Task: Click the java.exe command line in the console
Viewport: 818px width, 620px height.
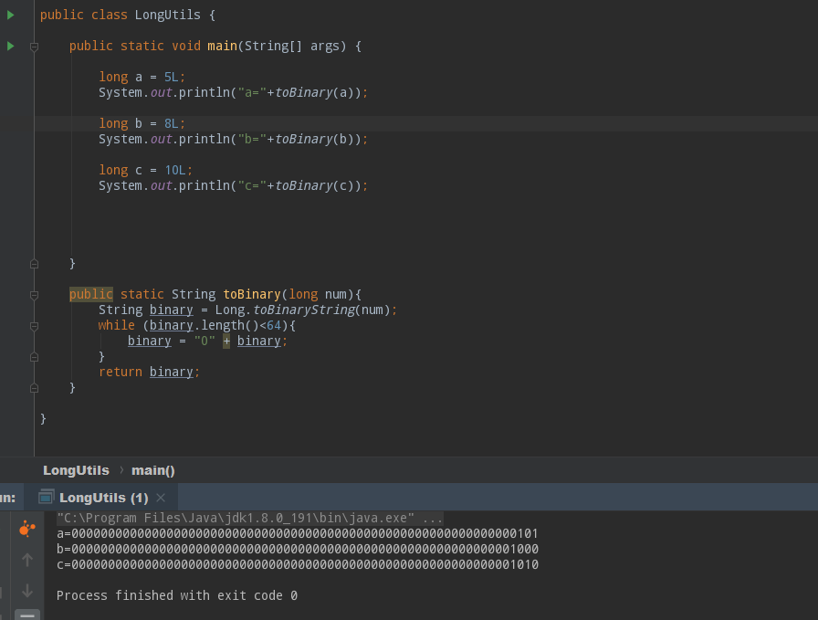Action: [250, 519]
